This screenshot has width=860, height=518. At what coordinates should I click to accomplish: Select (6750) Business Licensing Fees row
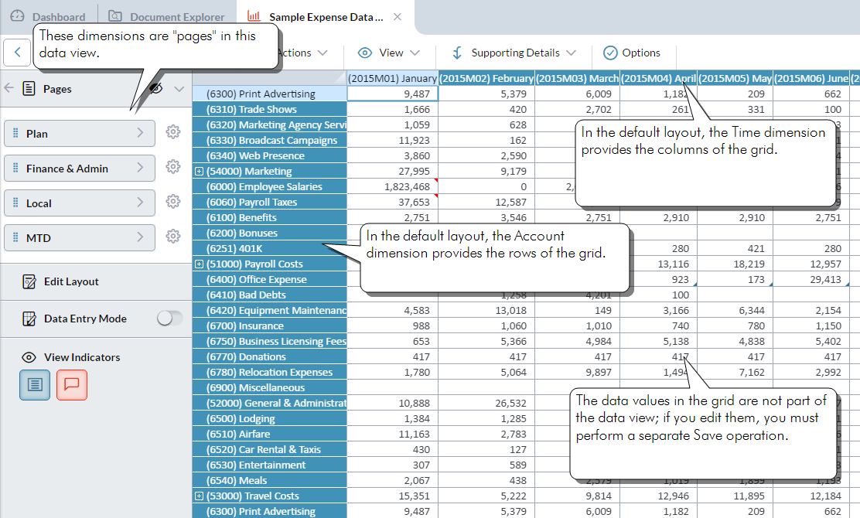click(x=270, y=341)
